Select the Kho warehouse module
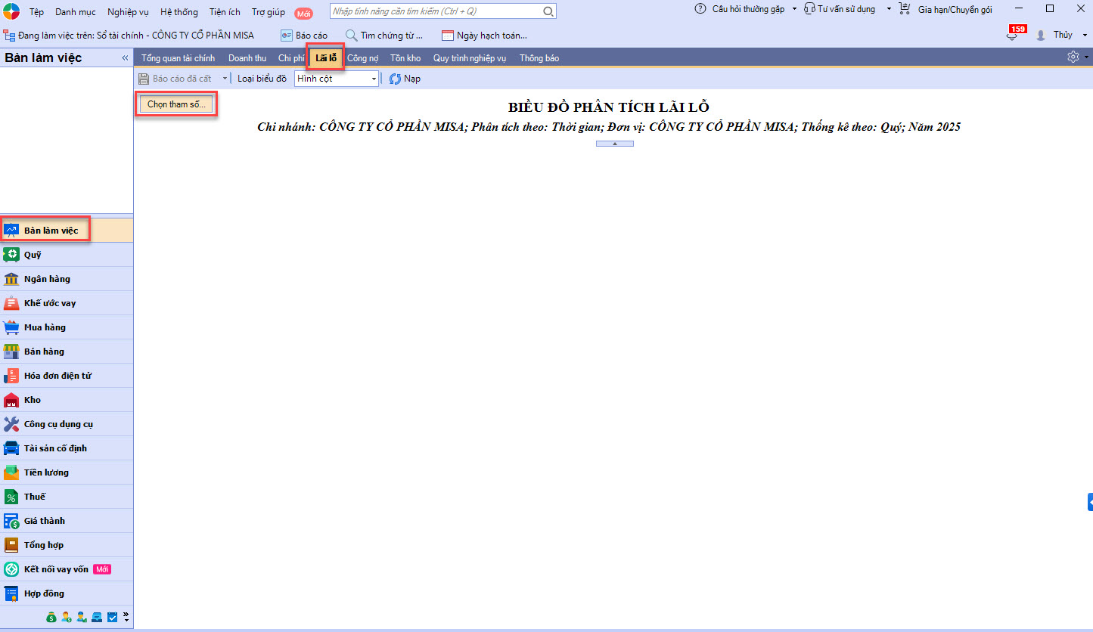 (32, 400)
